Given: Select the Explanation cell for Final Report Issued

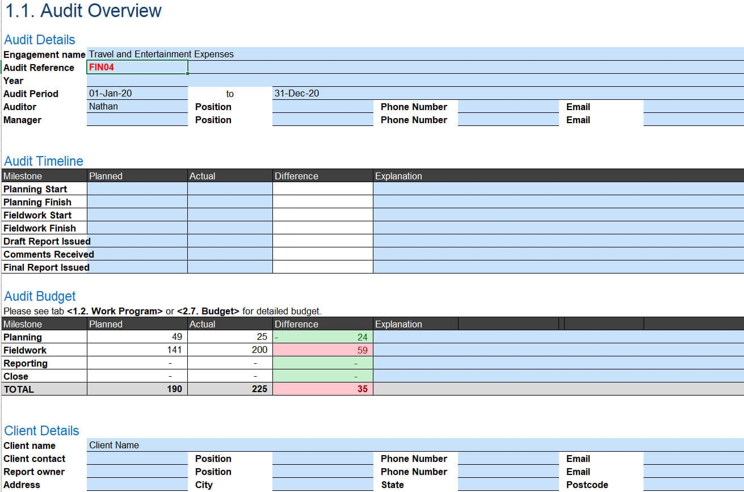Looking at the screenshot, I should tap(558, 267).
